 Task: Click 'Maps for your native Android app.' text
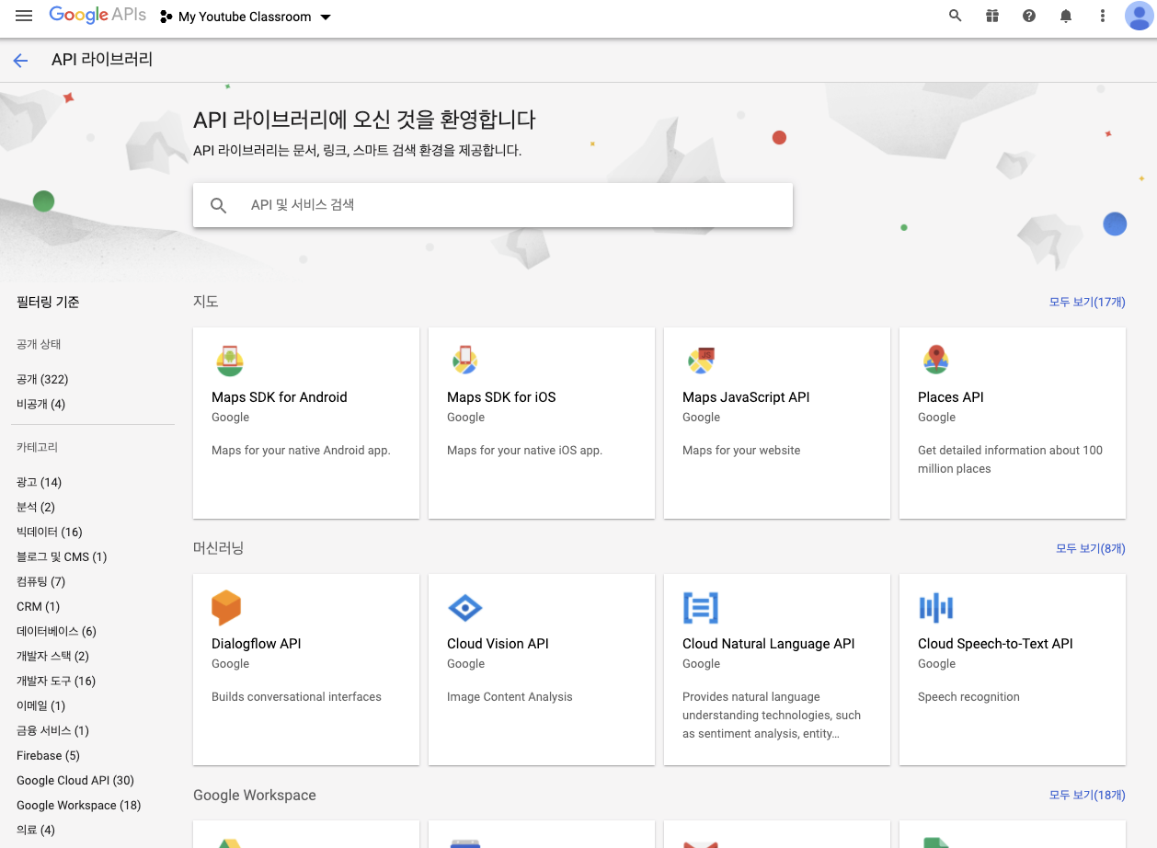click(x=301, y=451)
